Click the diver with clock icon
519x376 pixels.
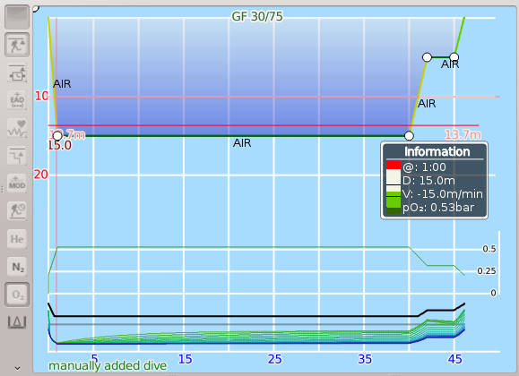click(17, 210)
